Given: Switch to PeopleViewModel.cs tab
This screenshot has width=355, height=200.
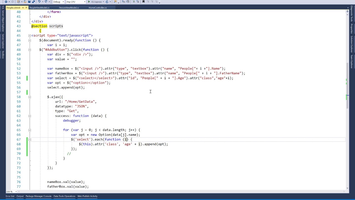Looking at the screenshot, I should point(39,8).
